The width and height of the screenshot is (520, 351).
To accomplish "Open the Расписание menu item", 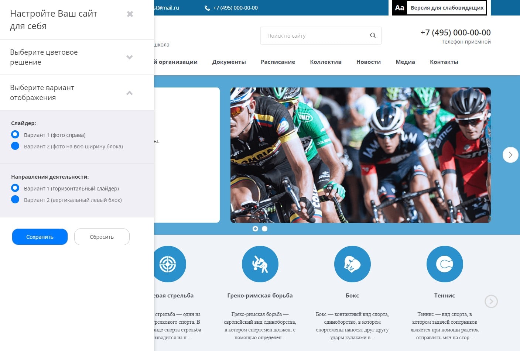I will (278, 62).
